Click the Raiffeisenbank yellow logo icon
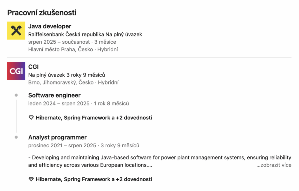This screenshot has height=191, width=299. (x=16, y=31)
